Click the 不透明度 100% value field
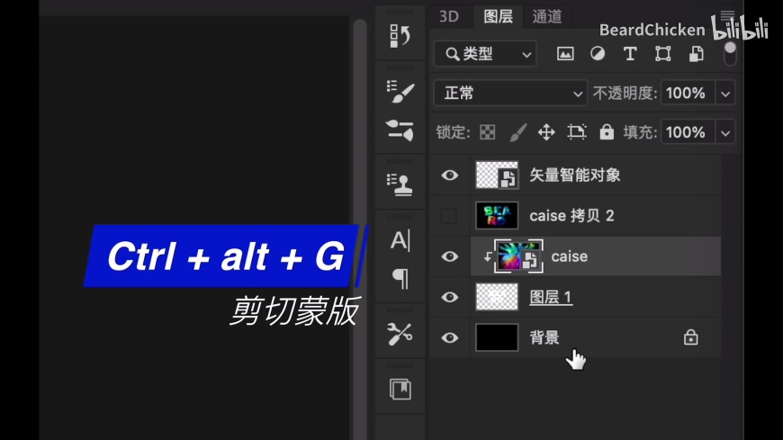Image resolution: width=783 pixels, height=440 pixels. coord(688,93)
